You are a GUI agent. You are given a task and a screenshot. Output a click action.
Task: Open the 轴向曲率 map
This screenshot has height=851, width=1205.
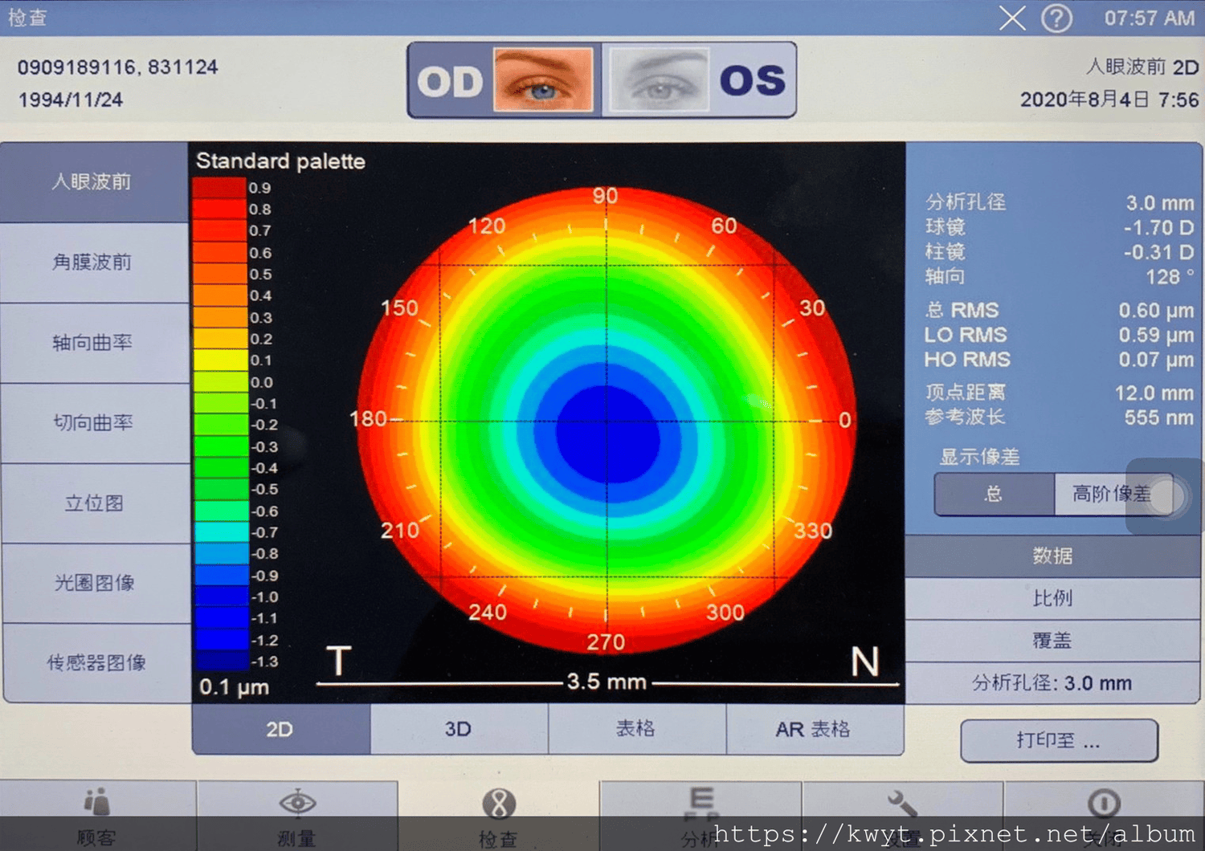coord(94,343)
